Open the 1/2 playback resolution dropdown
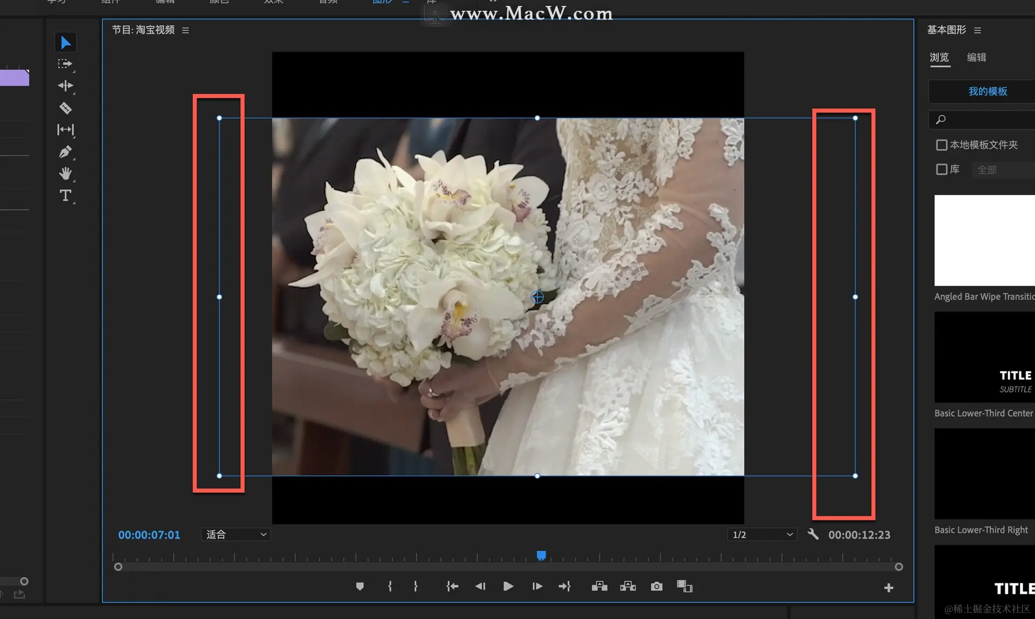Screen dimensions: 1035x619 762,534
